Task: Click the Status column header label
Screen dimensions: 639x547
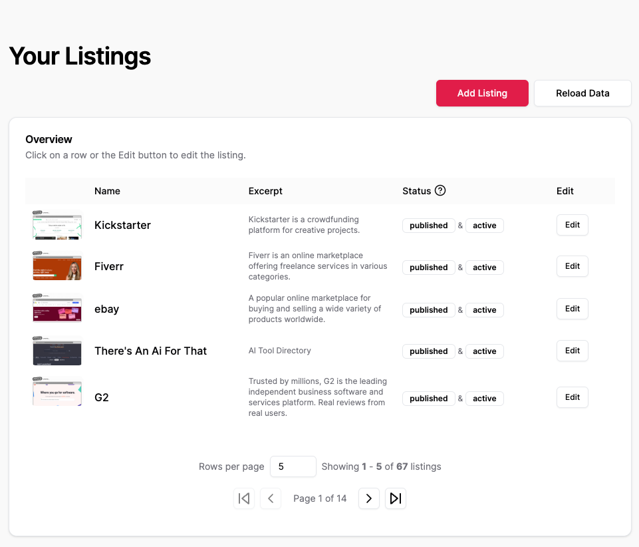Action: point(416,191)
